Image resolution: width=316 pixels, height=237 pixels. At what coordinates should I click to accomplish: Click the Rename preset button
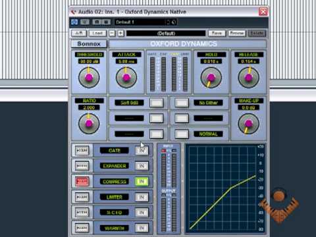(236, 34)
